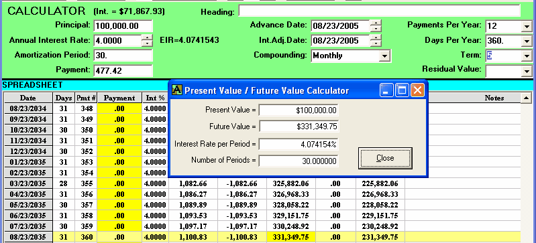The height and width of the screenshot is (243, 536).
Task: Increase Annual Interest Rate with up spinner arrow
Action: tap(147, 37)
